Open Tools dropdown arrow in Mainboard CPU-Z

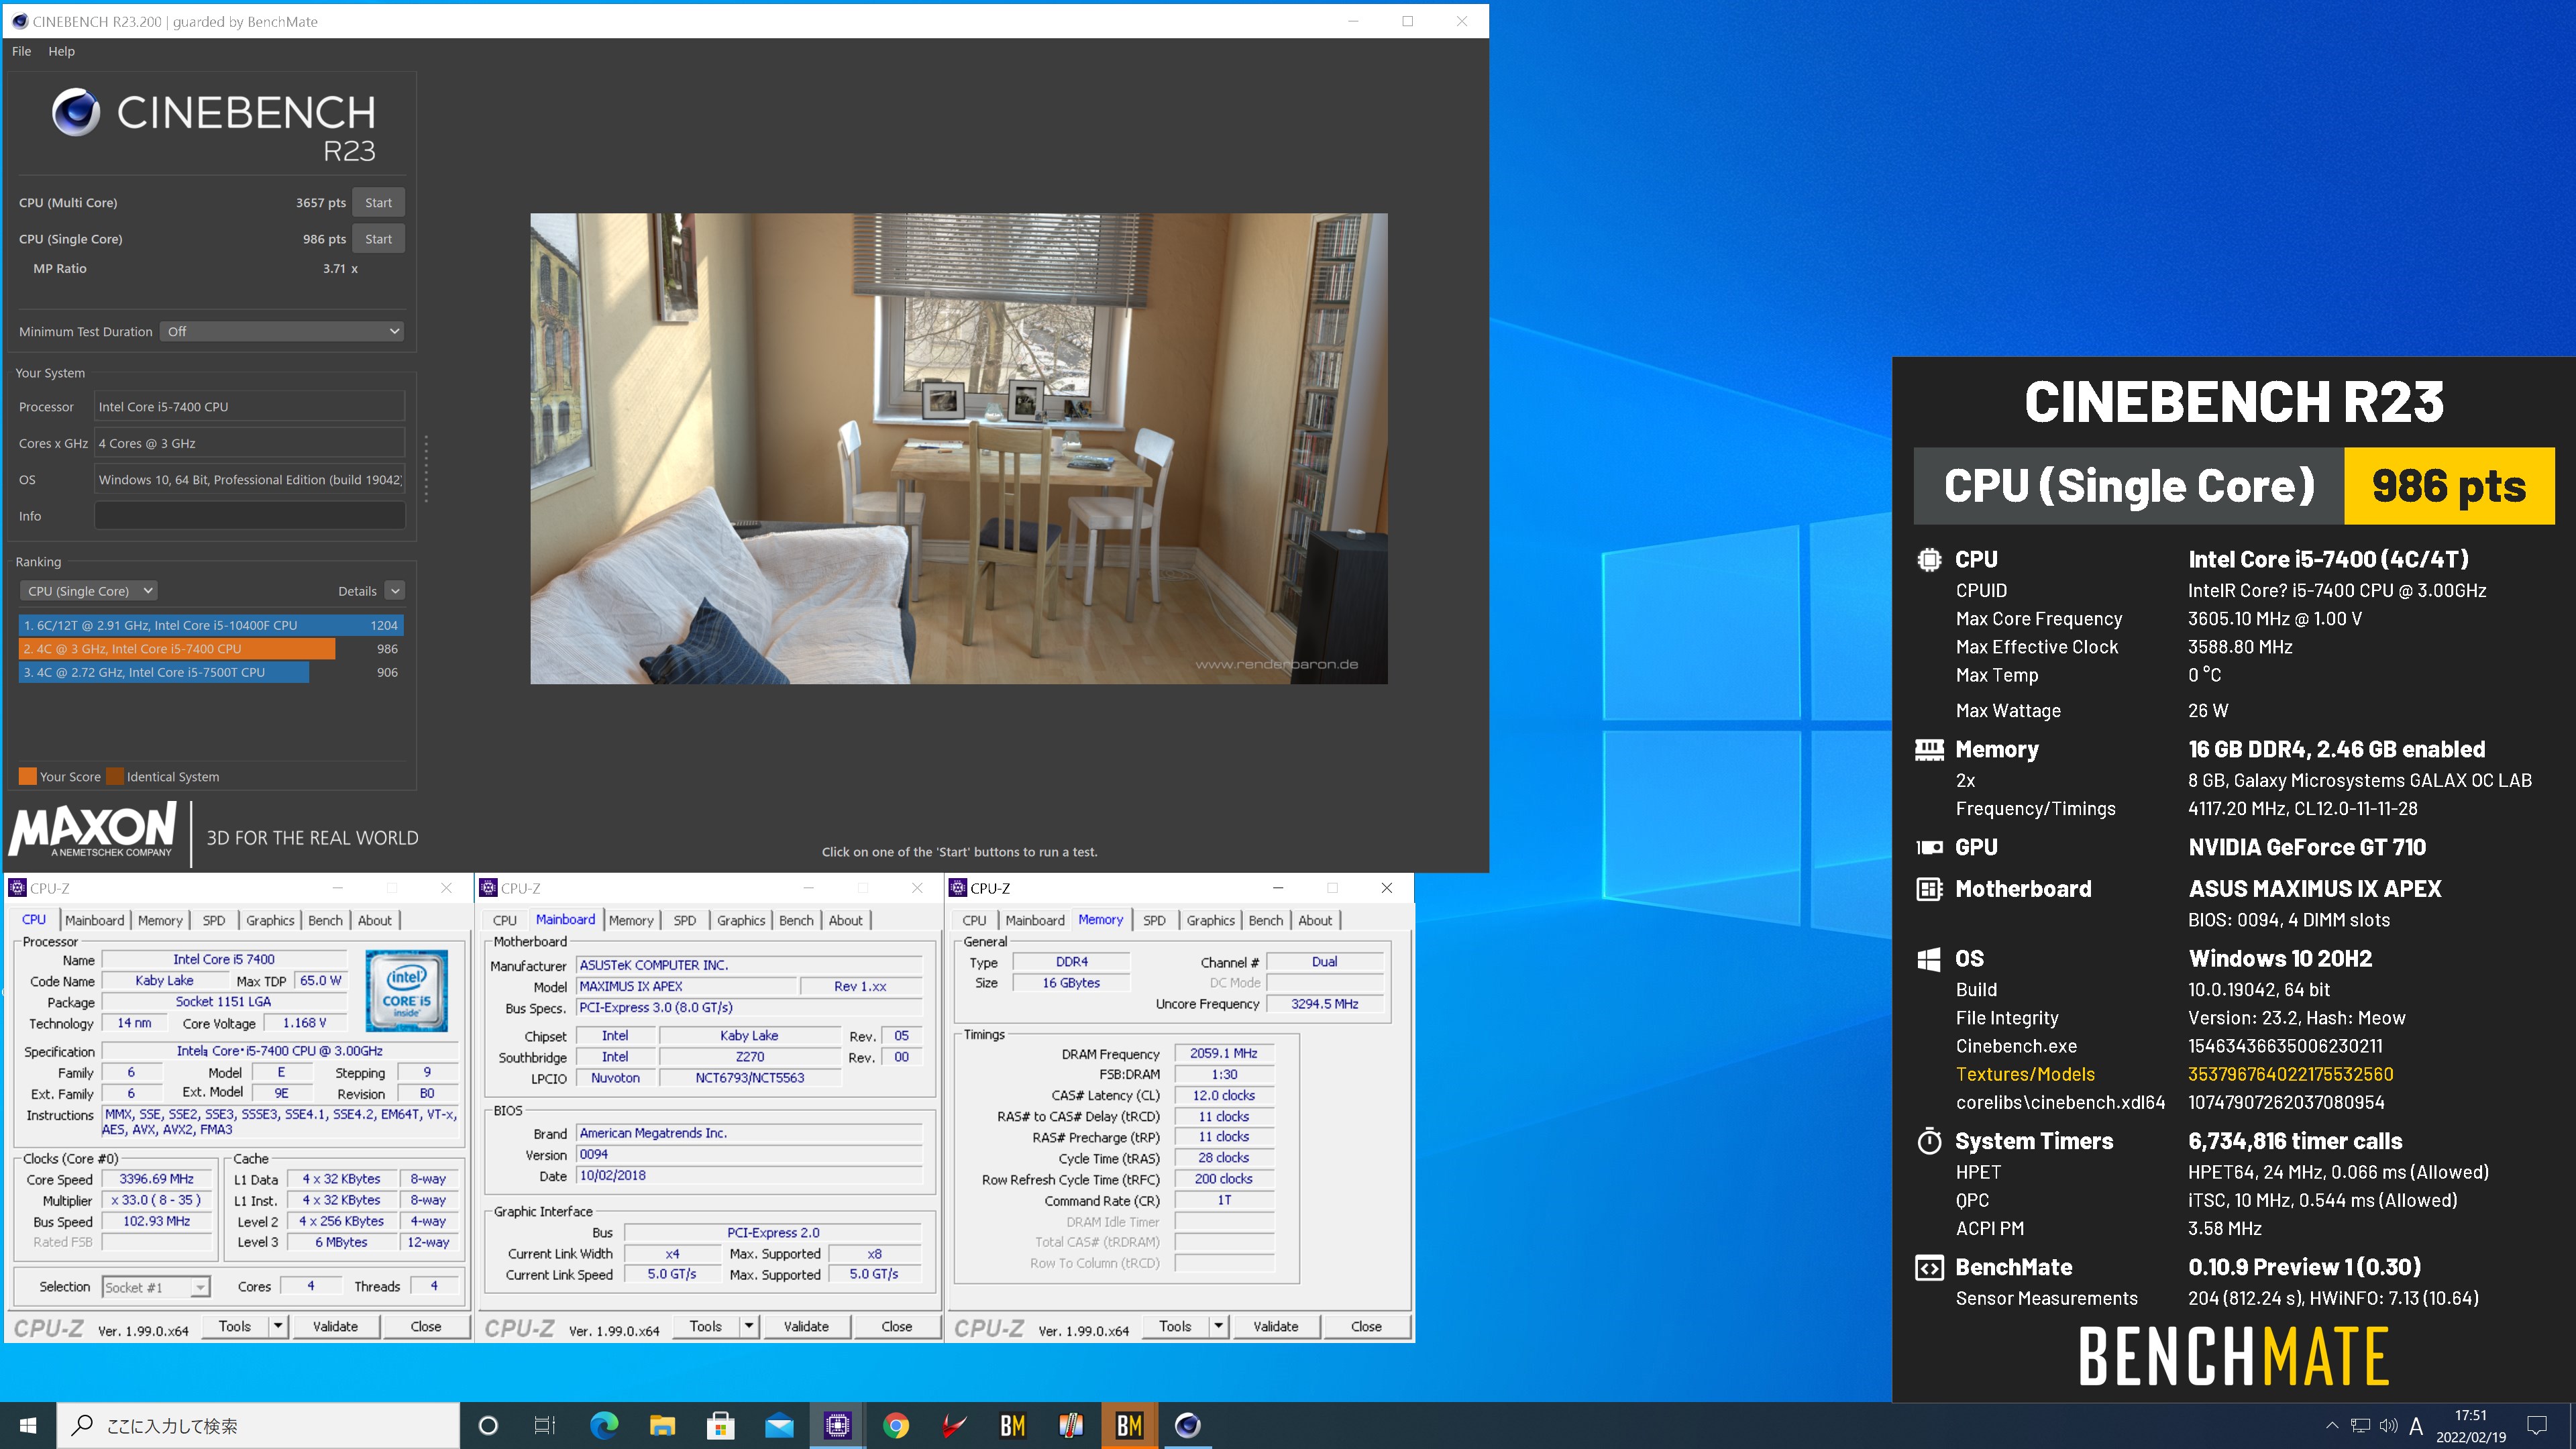(749, 1326)
